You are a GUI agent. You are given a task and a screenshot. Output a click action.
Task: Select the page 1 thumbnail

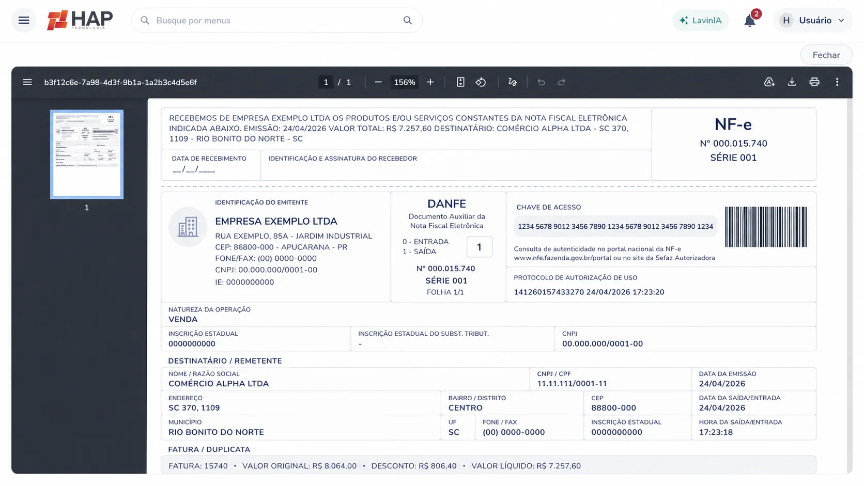[x=87, y=154]
